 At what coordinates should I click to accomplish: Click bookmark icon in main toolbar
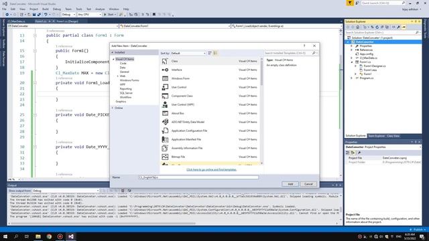154,15
